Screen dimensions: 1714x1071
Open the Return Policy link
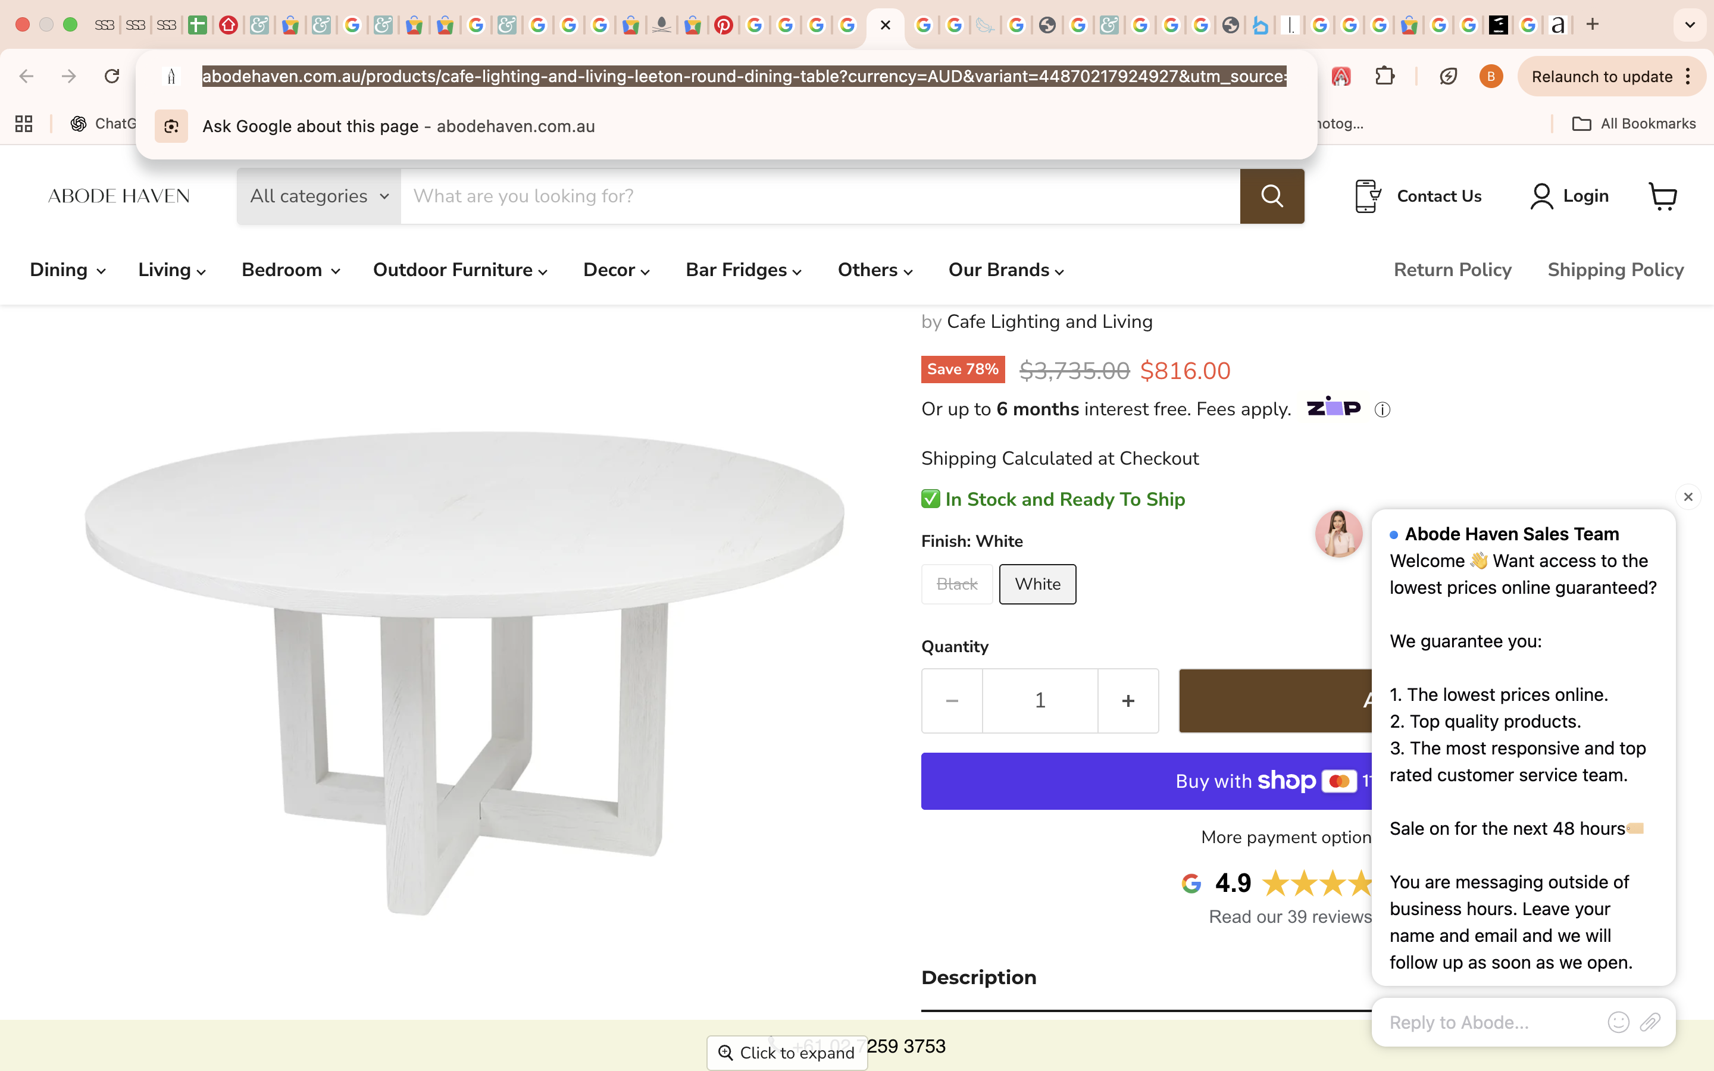pyautogui.click(x=1452, y=271)
